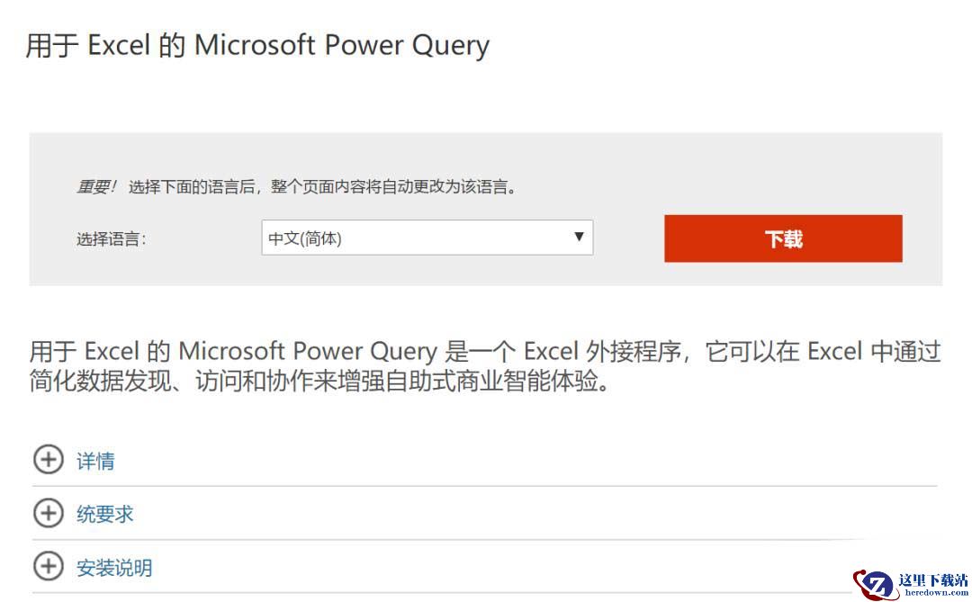
Task: Click the black triangle arrow of the language selector
Action: [579, 237]
